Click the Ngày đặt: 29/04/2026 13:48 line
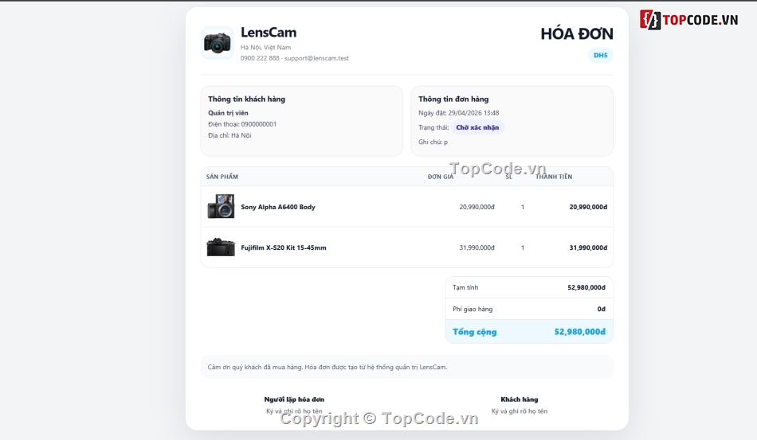Screen dimensions: 757x440 tap(459, 113)
